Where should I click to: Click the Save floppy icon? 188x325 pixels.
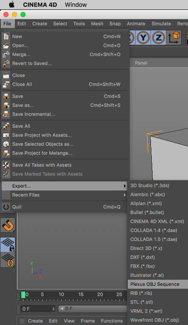pyautogui.click(x=6, y=96)
